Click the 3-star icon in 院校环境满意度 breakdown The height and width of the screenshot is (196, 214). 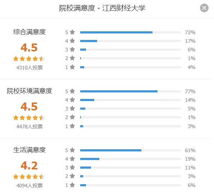[x=72, y=109]
